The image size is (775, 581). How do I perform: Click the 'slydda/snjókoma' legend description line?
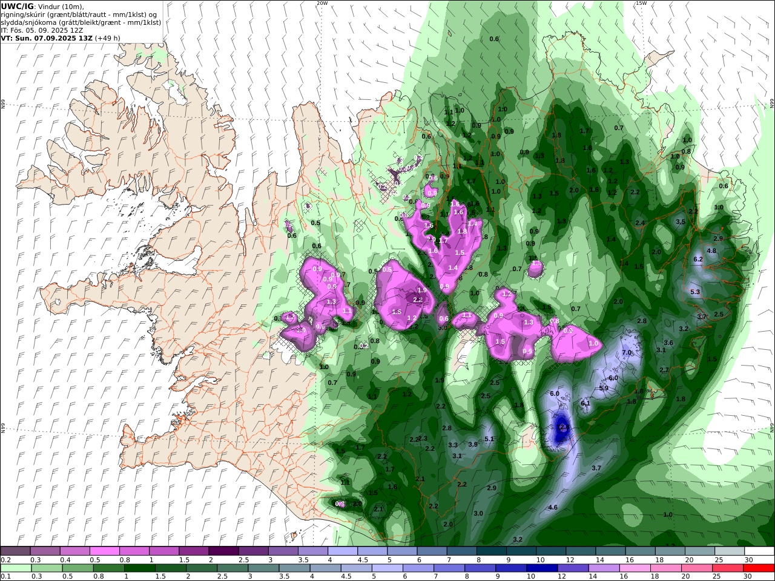coord(81,22)
